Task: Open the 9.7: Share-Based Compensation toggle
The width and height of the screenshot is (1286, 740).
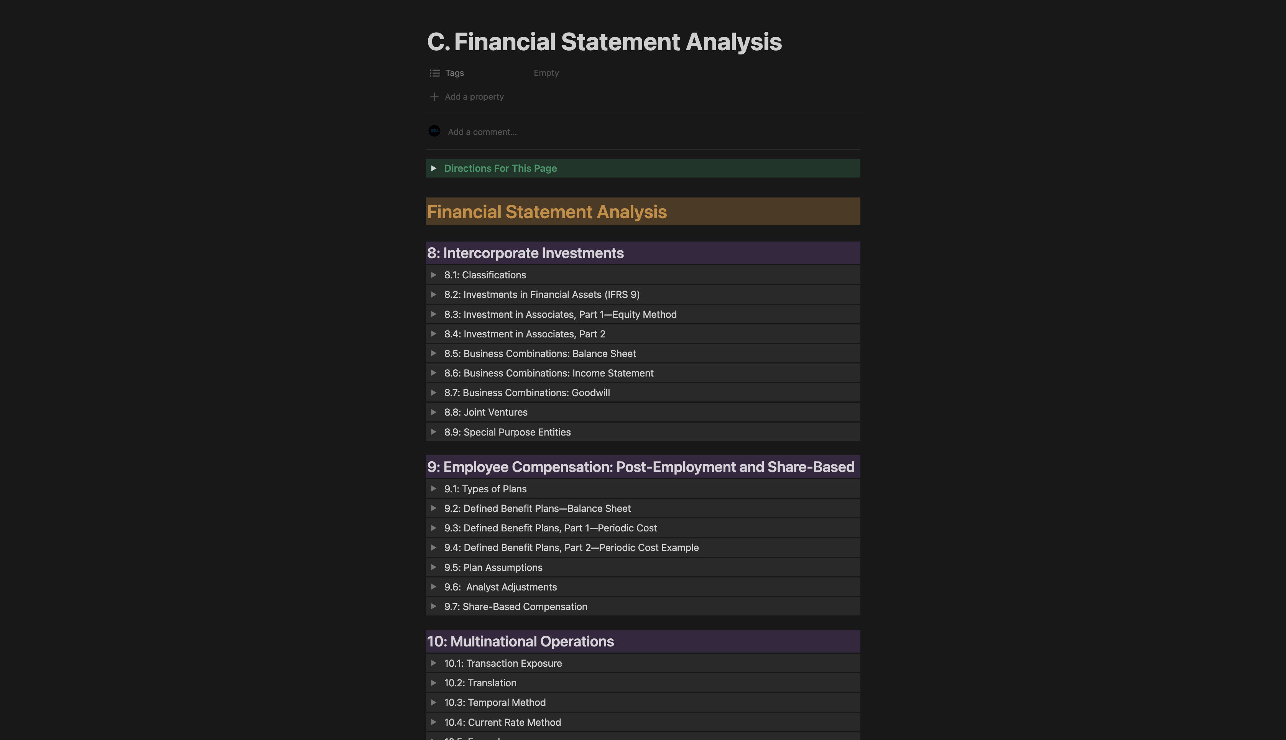Action: [x=434, y=606]
